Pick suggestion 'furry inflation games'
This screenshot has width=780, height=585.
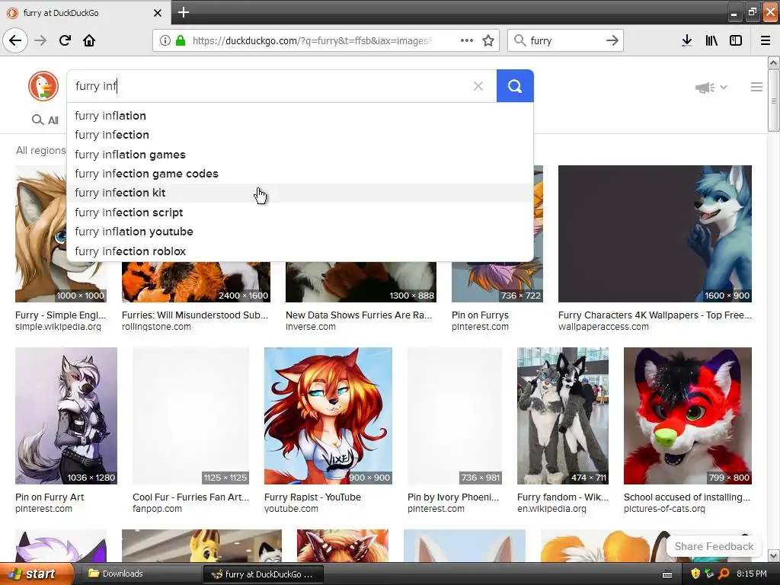click(299, 154)
